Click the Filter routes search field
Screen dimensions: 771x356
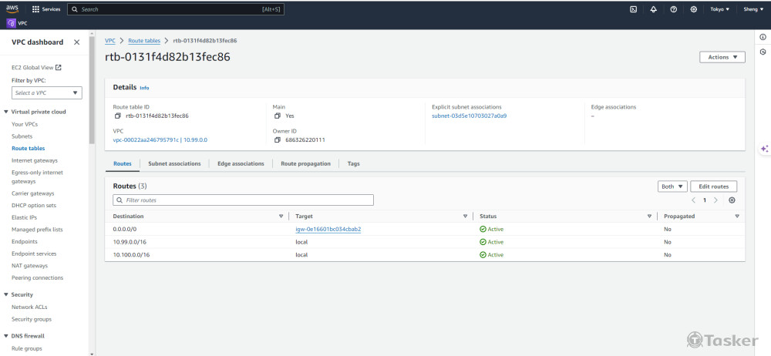243,200
